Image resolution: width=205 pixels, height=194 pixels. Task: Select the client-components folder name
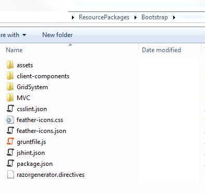(43, 76)
